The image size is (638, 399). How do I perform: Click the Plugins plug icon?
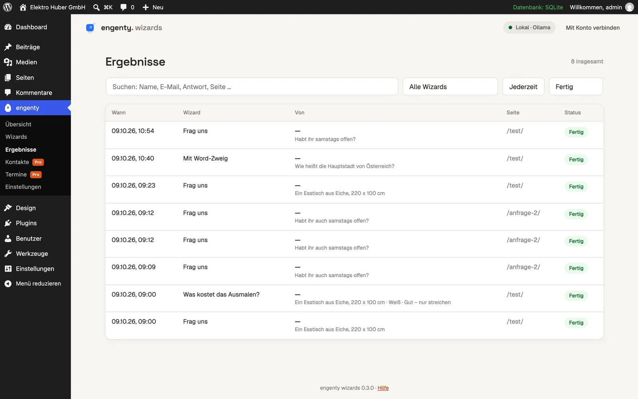pyautogui.click(x=8, y=223)
